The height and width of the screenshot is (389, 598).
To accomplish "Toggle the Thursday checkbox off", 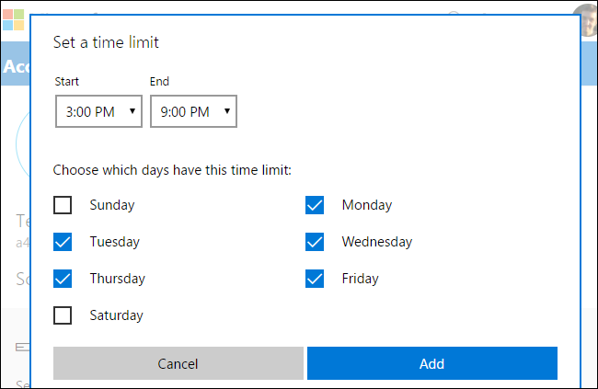I will click(x=63, y=279).
